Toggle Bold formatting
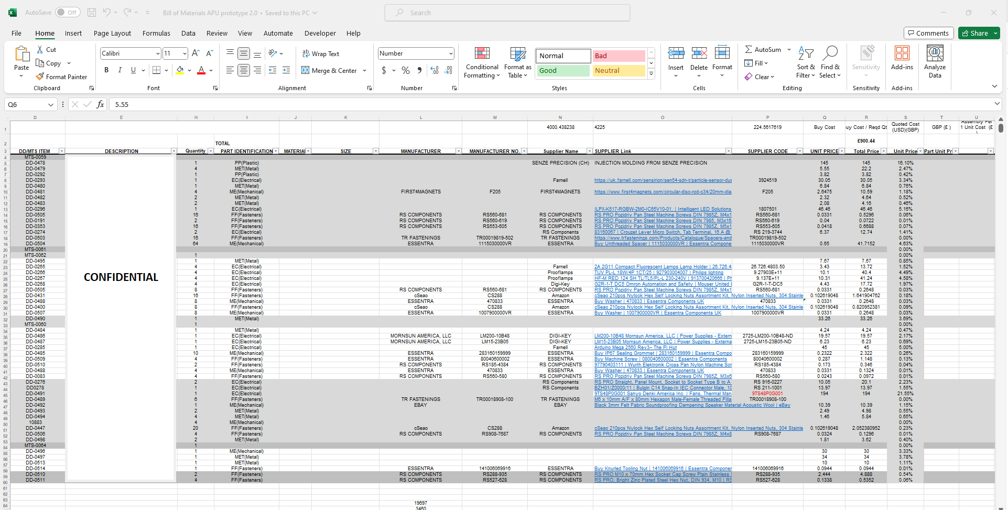The width and height of the screenshot is (1008, 510). tap(106, 70)
